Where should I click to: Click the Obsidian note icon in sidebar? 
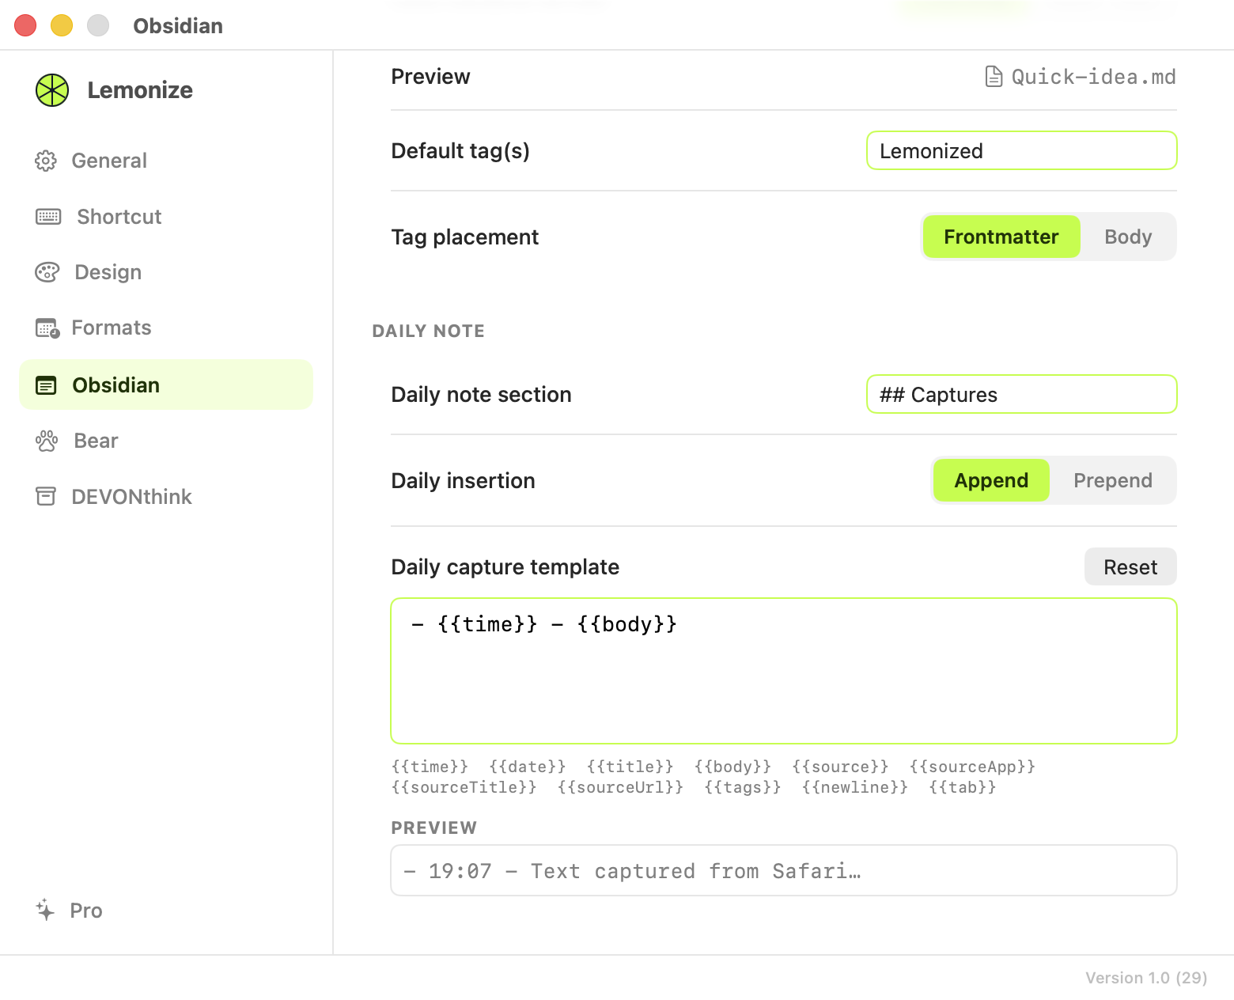pyautogui.click(x=46, y=385)
